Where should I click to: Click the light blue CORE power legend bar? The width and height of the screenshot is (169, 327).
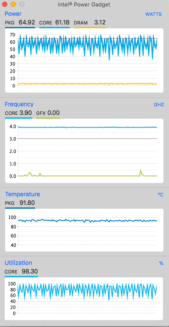pos(54,27)
